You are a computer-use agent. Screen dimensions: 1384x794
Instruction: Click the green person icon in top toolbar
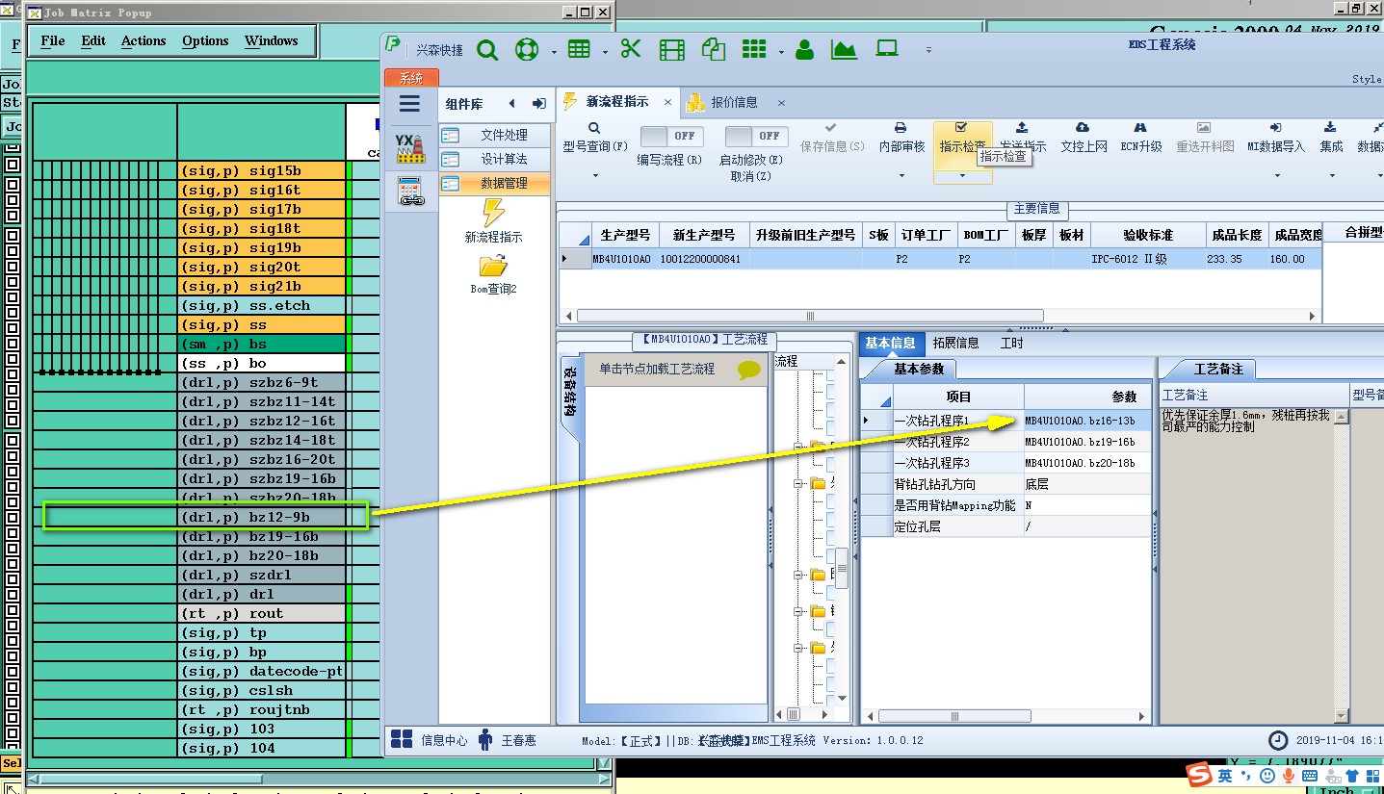[805, 50]
